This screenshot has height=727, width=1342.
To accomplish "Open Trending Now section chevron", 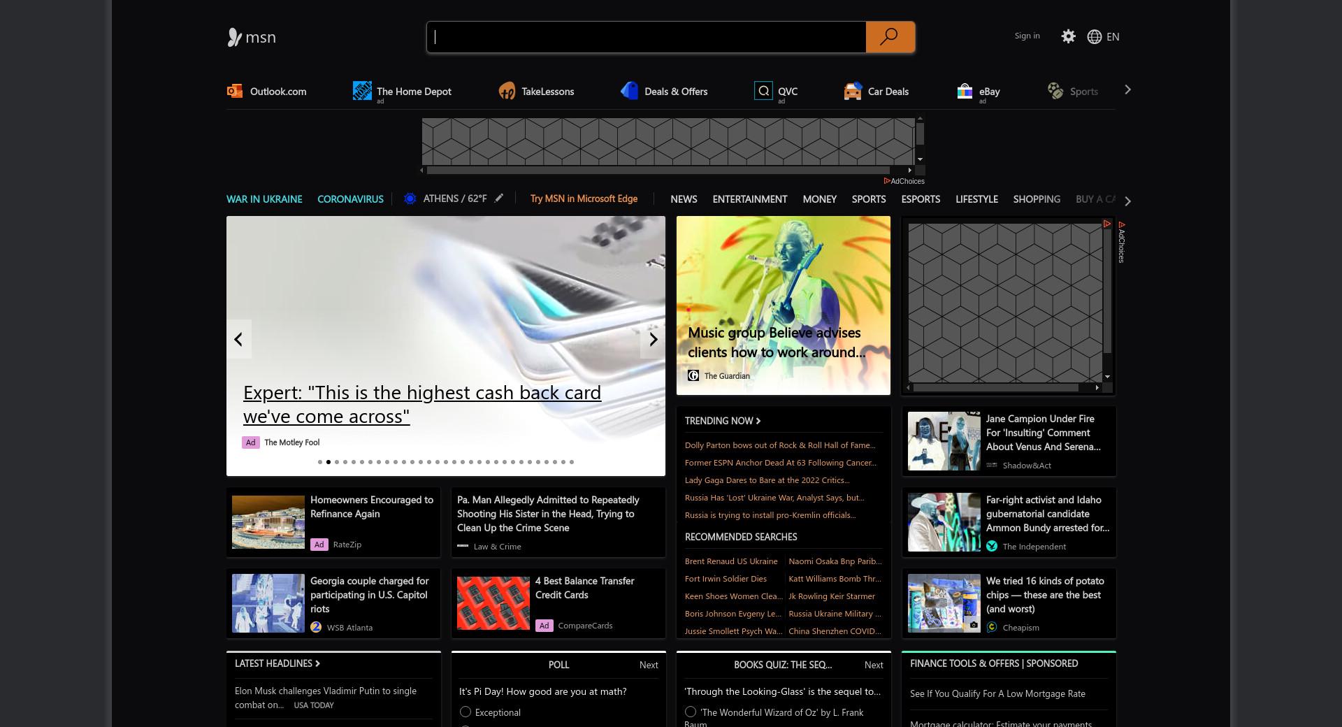I will (x=758, y=421).
